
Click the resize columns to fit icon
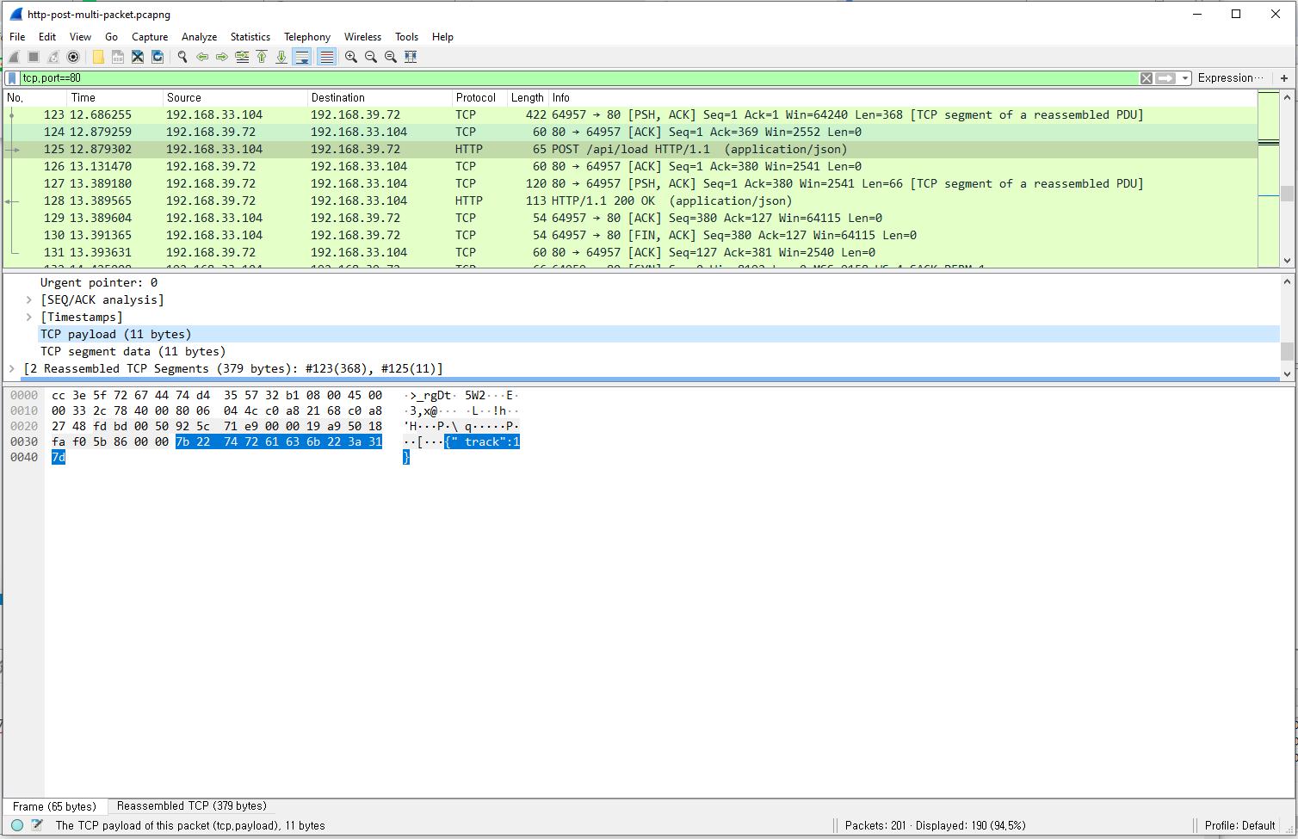tap(411, 57)
